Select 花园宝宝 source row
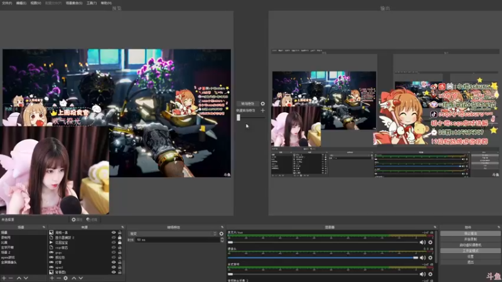 pyautogui.click(x=85, y=243)
